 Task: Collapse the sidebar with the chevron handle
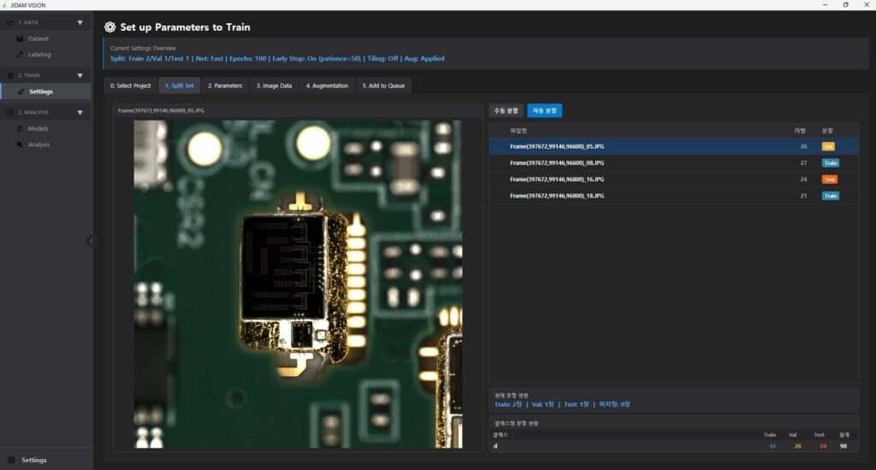pyautogui.click(x=92, y=241)
